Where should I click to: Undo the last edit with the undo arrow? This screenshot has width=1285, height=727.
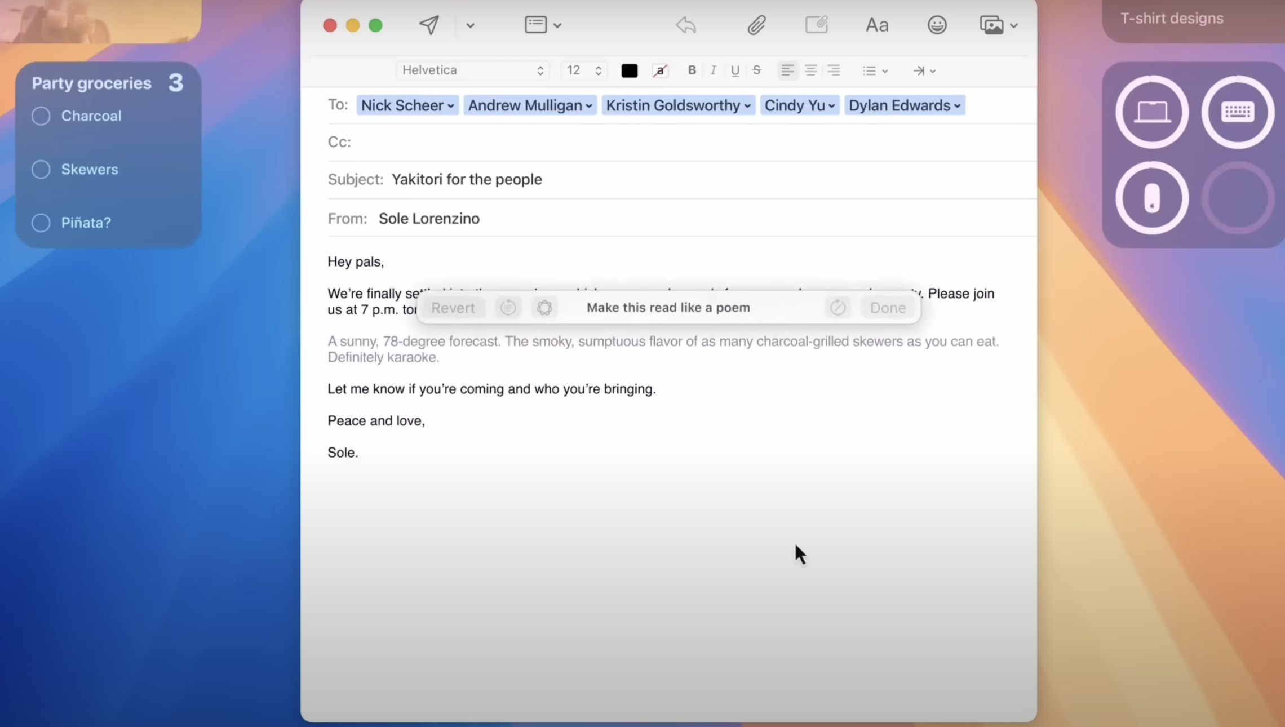click(x=685, y=25)
